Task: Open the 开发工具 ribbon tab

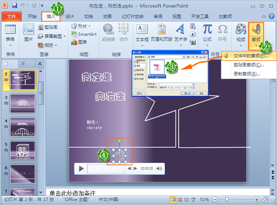Action: tap(200, 17)
